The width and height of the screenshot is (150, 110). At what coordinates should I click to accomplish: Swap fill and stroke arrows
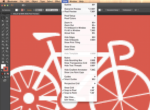(8, 65)
